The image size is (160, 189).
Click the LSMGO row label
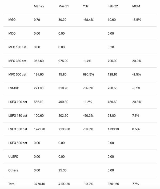pyautogui.click(x=14, y=88)
